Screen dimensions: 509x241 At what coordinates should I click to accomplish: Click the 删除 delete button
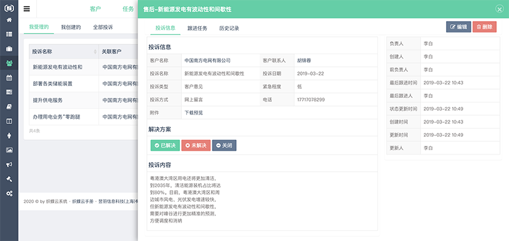pyautogui.click(x=484, y=27)
